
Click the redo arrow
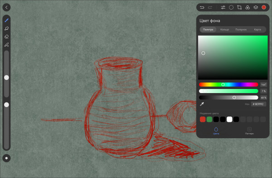point(210,7)
